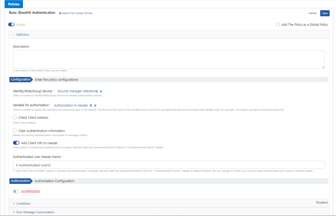Enable the suspended Authorization toggle
The height and width of the screenshot is (216, 336).
click(x=16, y=192)
